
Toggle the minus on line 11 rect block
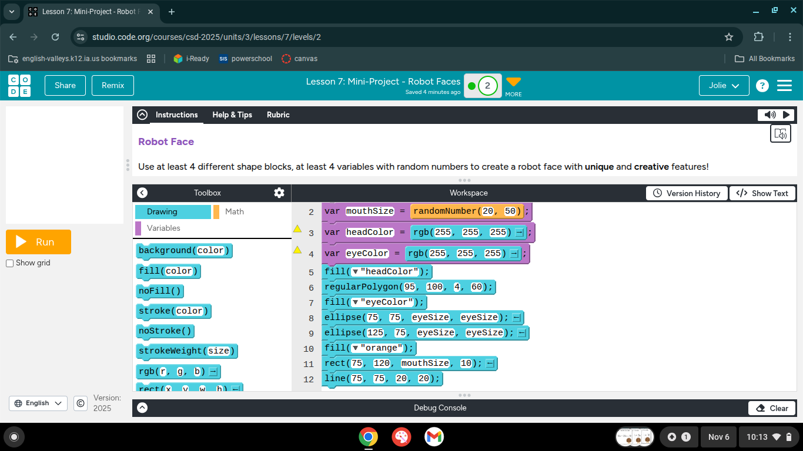click(491, 364)
